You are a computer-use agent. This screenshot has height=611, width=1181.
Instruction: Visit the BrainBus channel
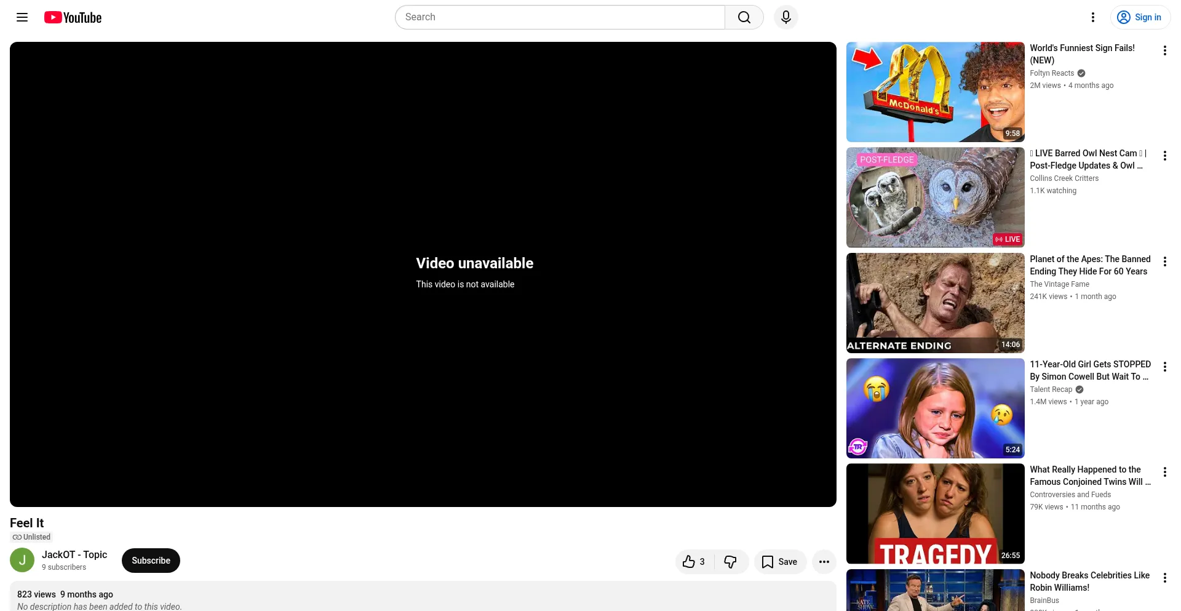point(1044,601)
